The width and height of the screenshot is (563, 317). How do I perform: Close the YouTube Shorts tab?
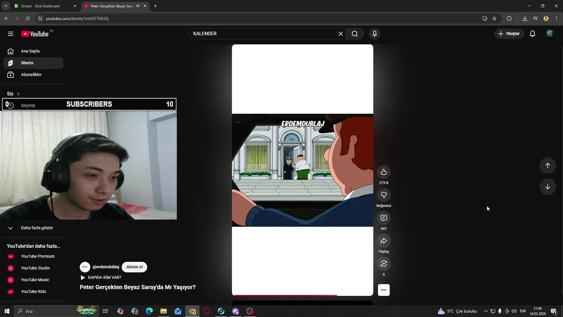coord(145,6)
